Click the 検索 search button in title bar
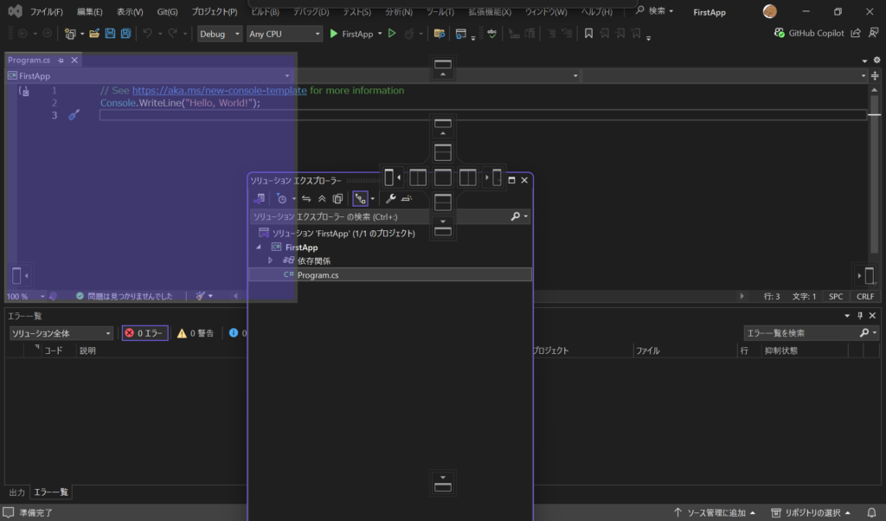The width and height of the screenshot is (886, 521). coord(654,10)
